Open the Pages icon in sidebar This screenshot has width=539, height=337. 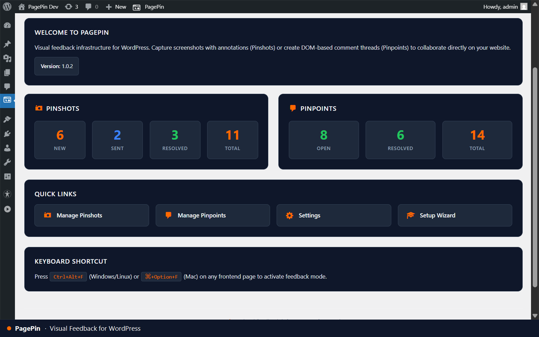pos(7,72)
